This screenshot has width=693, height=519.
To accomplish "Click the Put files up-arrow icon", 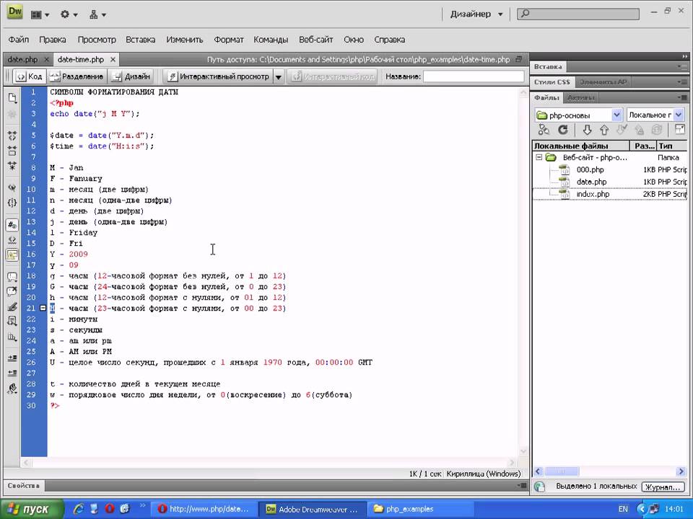I will (x=604, y=130).
